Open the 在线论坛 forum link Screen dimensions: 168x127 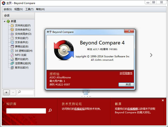coord(79,109)
